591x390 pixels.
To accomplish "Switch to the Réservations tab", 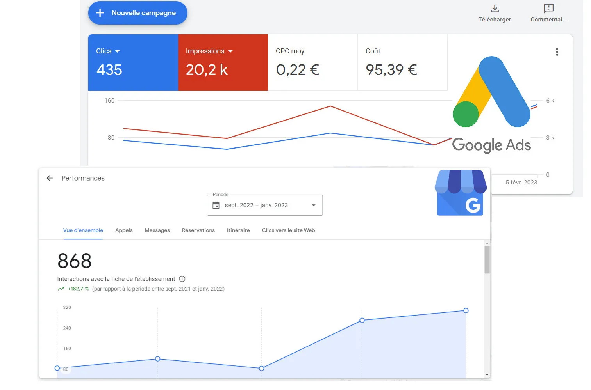I will pyautogui.click(x=198, y=230).
